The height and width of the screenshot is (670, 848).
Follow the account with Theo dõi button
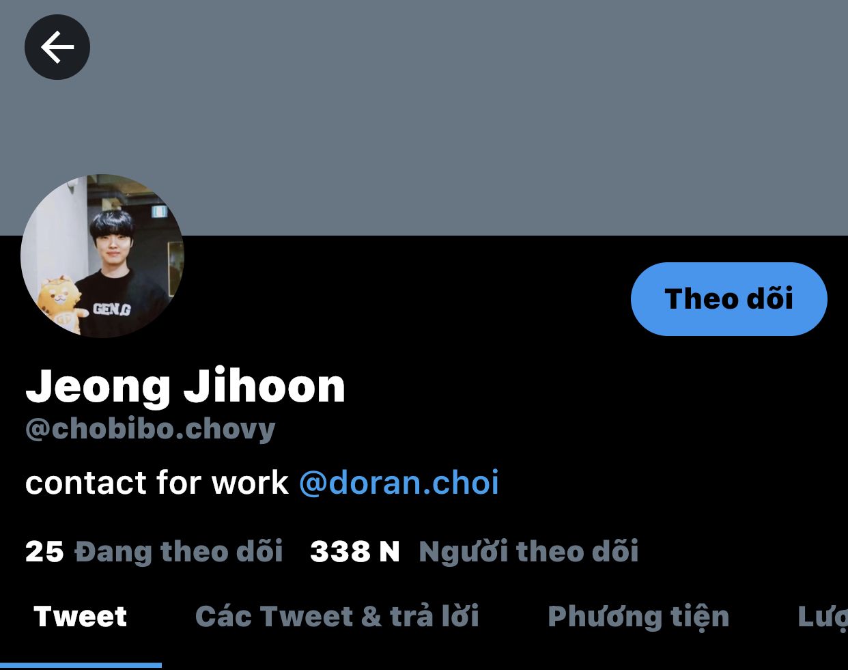[x=729, y=299]
